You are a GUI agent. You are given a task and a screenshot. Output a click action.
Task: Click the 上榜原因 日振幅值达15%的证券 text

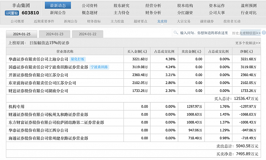(39, 43)
